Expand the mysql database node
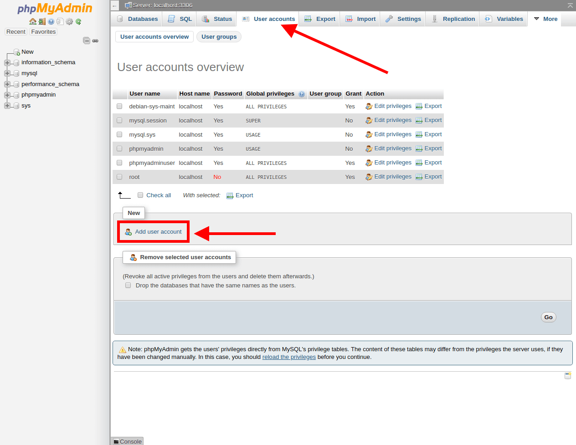 [7, 73]
